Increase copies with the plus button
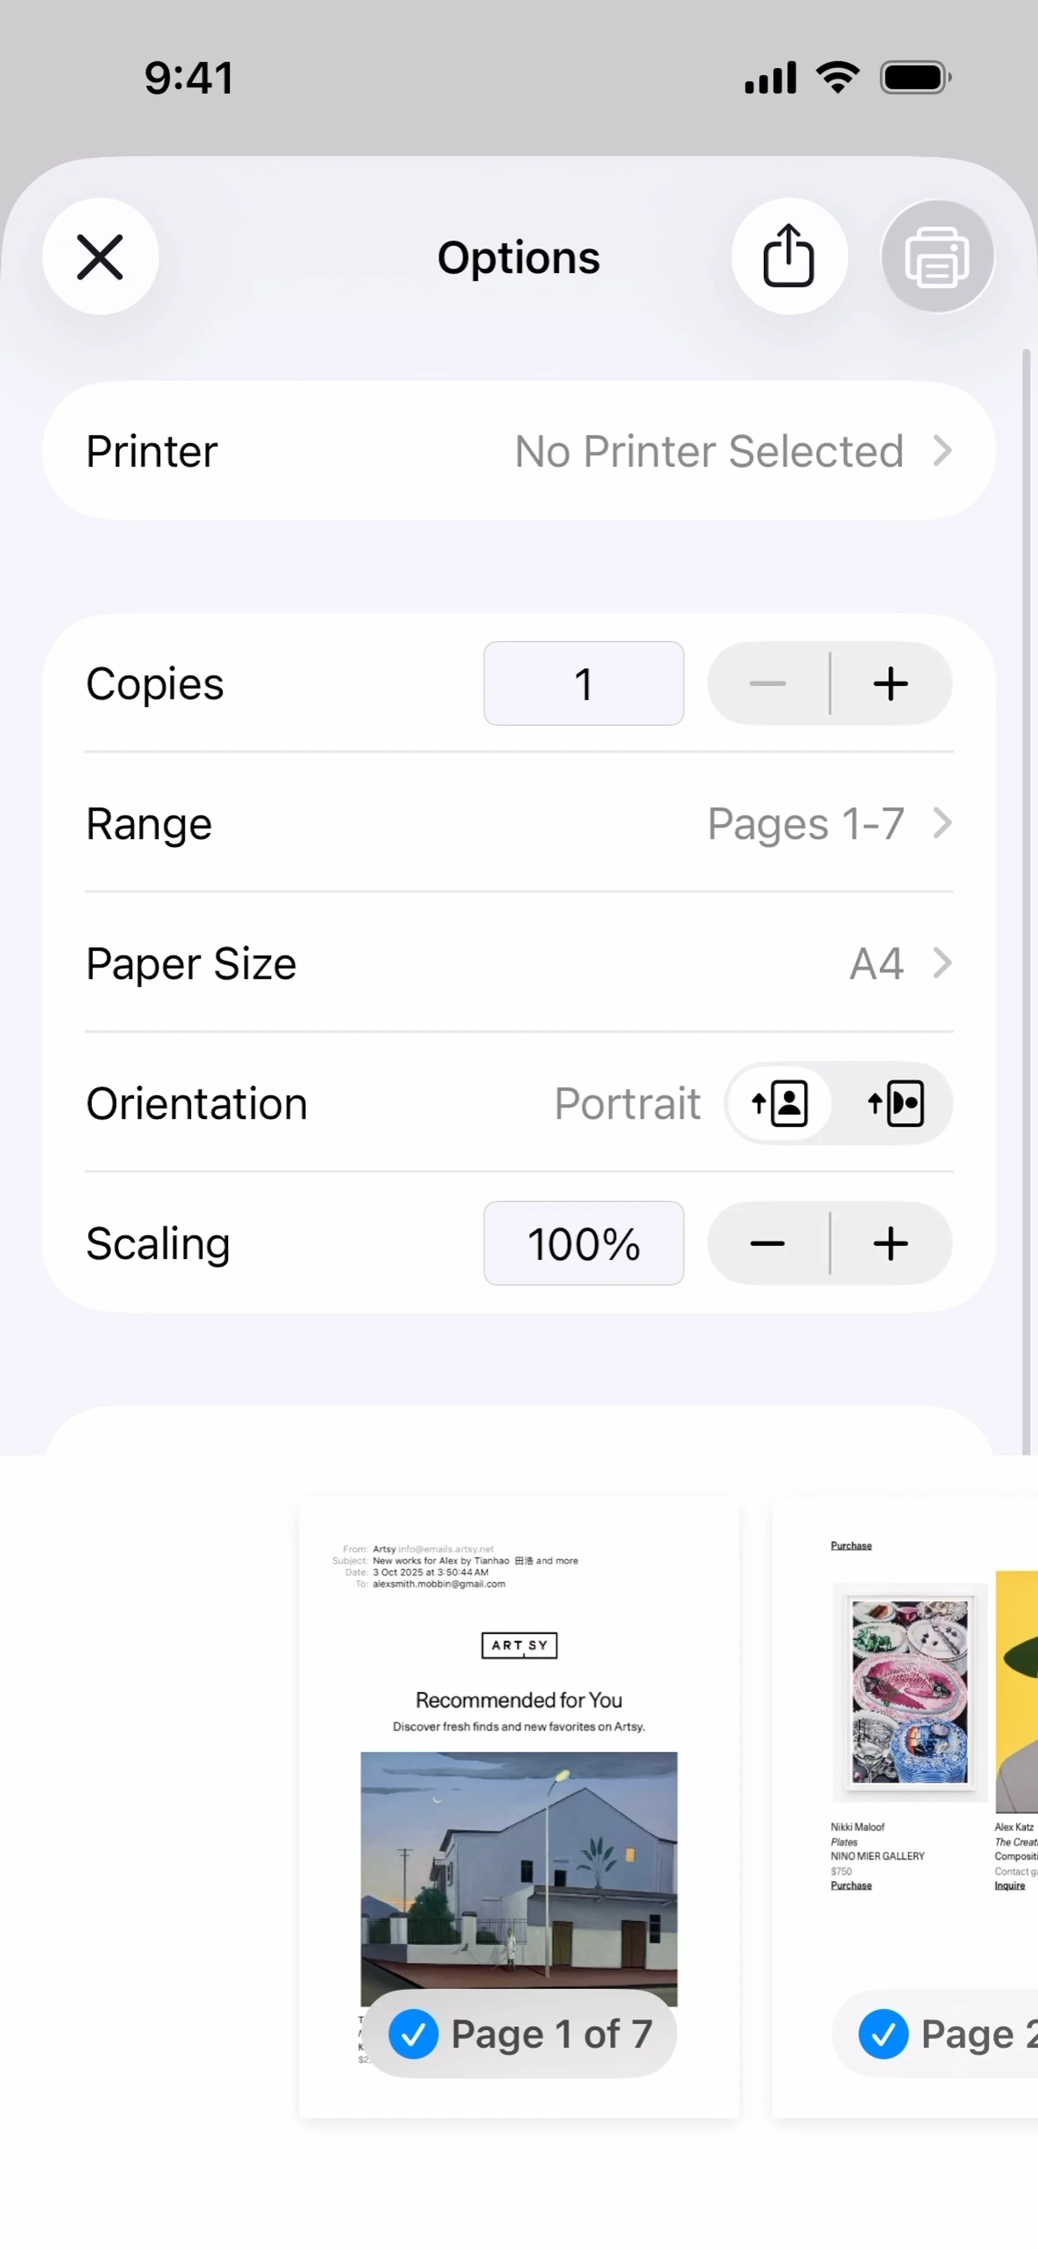1038x2250 pixels. click(x=890, y=684)
